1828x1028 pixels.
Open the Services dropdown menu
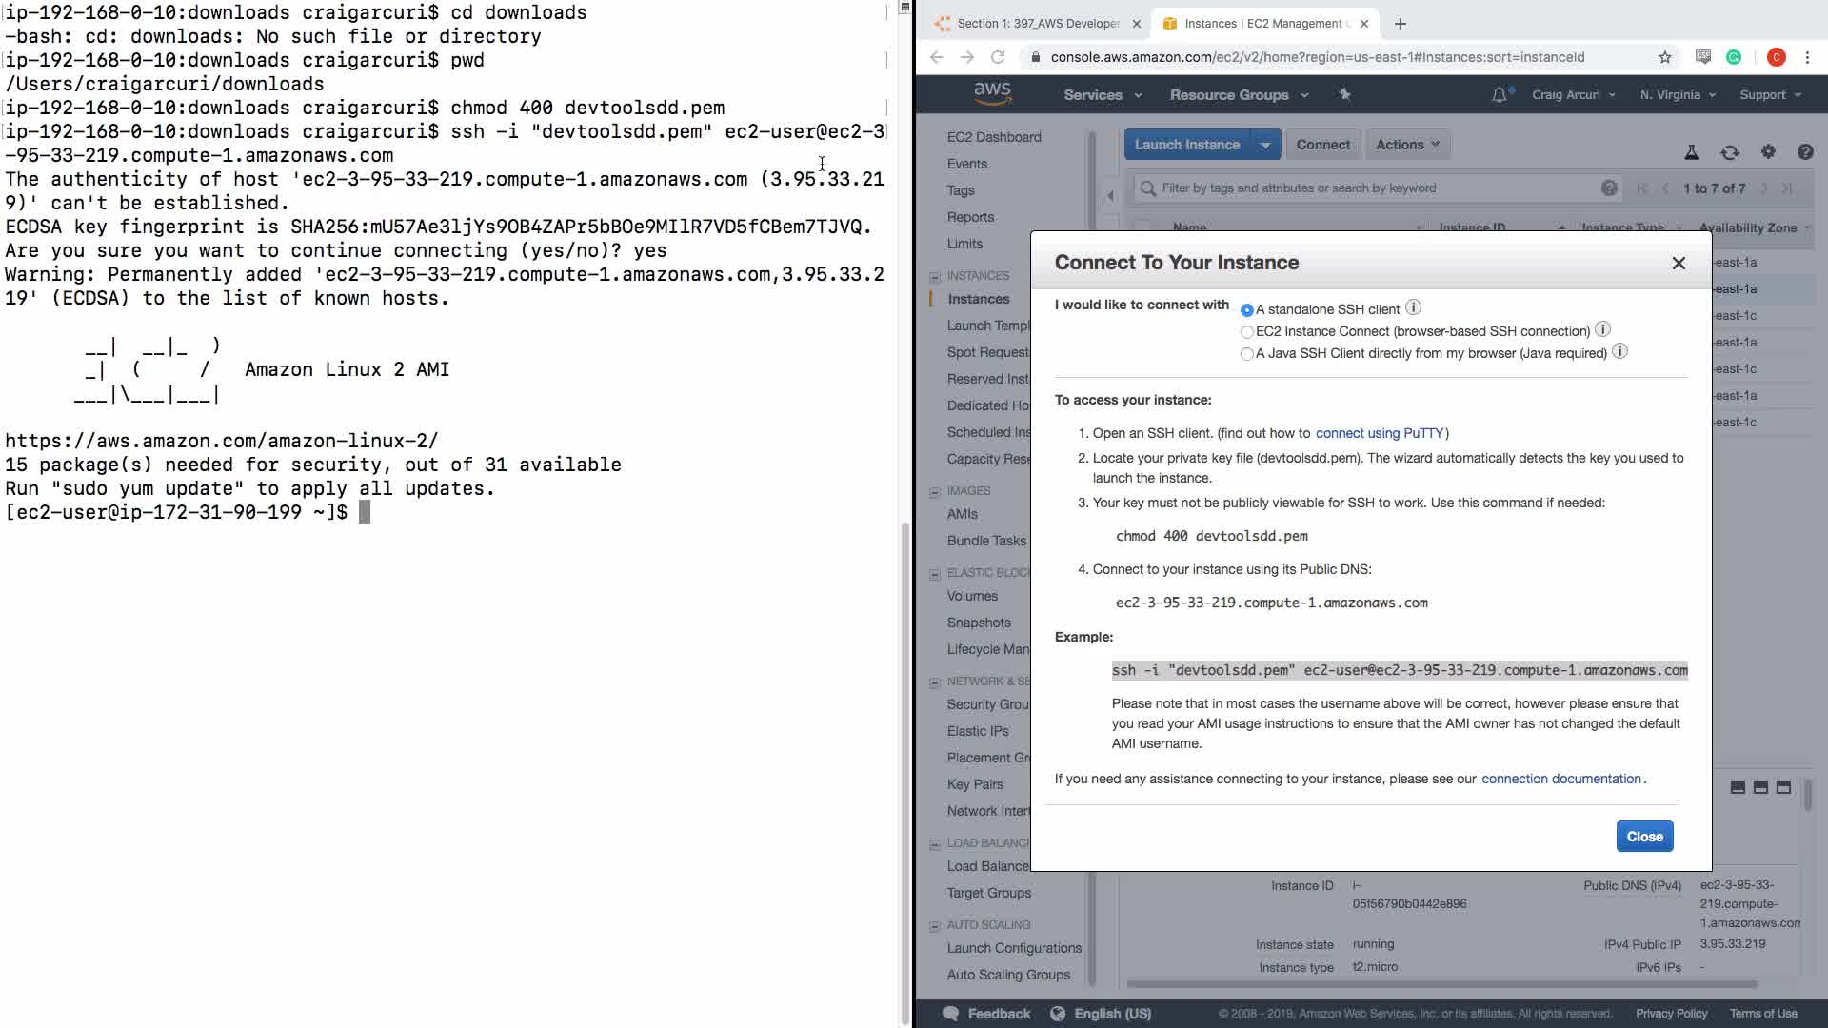pos(1102,95)
